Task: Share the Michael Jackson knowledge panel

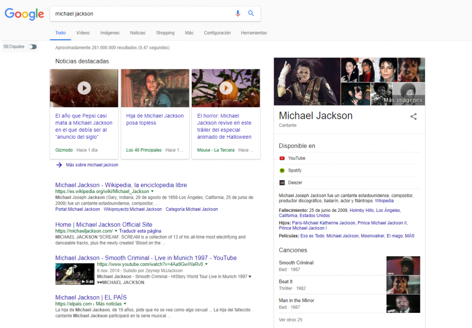Action: pyautogui.click(x=413, y=117)
